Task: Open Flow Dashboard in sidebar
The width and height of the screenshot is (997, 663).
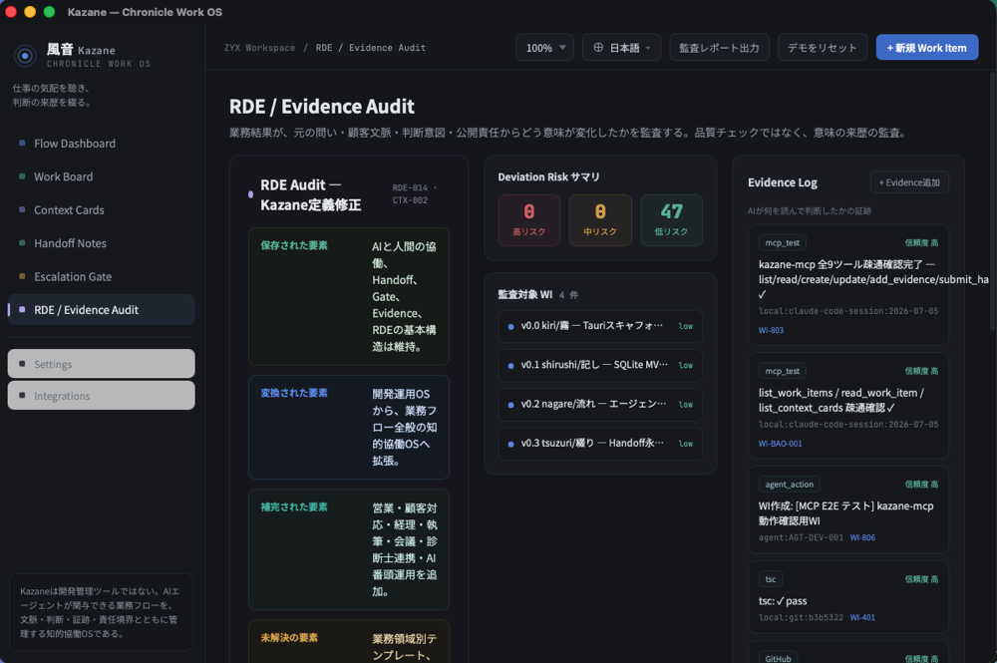Action: (101, 144)
